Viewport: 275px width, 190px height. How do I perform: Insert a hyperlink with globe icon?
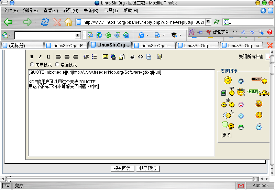pos(113,57)
